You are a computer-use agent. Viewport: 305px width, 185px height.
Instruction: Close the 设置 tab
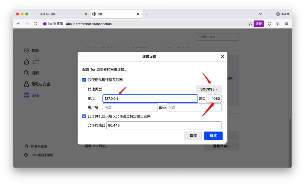[x=138, y=14]
